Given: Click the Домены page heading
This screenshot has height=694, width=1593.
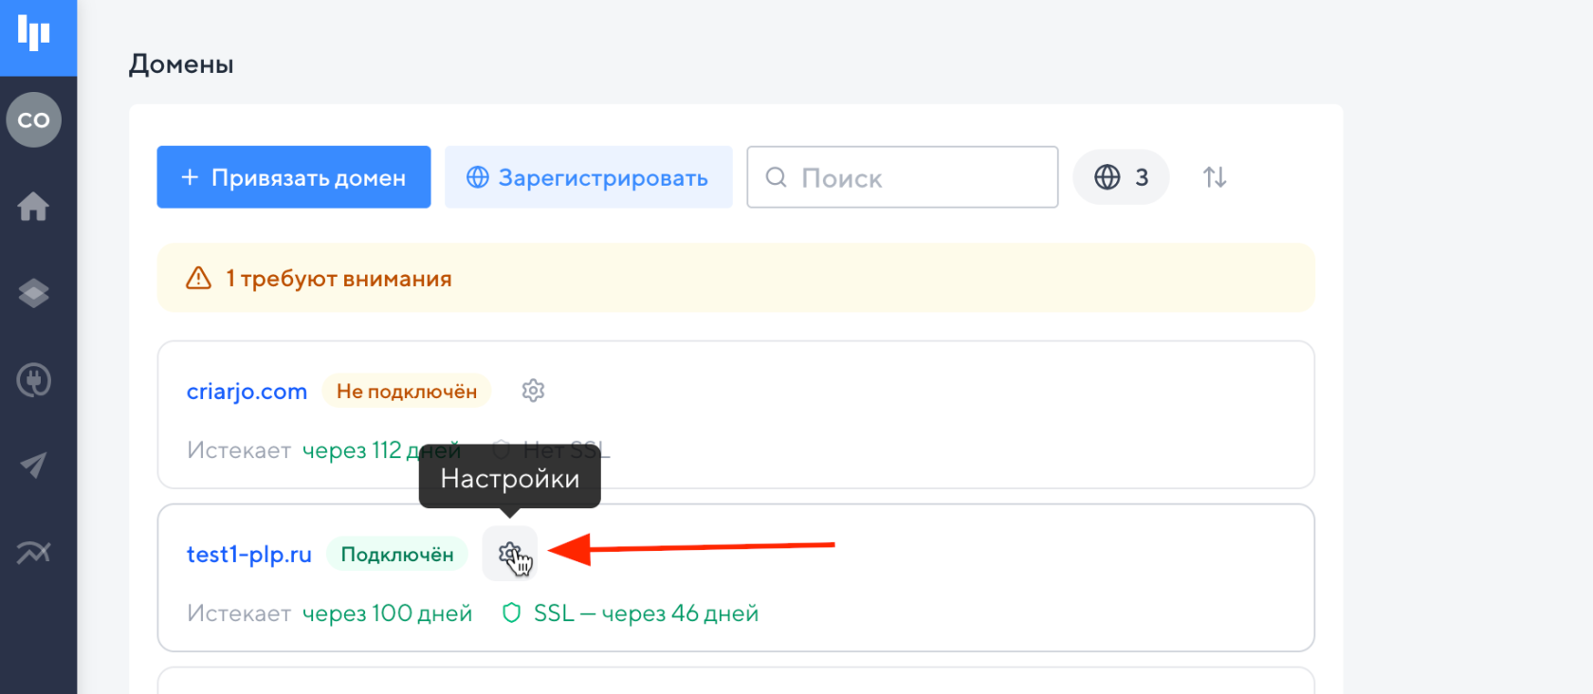Looking at the screenshot, I should pos(181,64).
